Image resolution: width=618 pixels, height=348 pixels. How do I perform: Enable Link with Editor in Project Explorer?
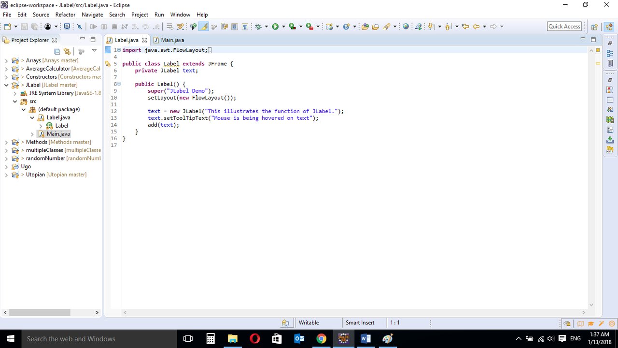coord(67,51)
